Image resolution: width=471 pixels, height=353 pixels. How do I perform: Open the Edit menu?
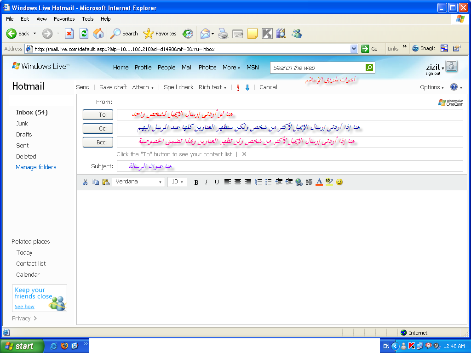point(25,18)
